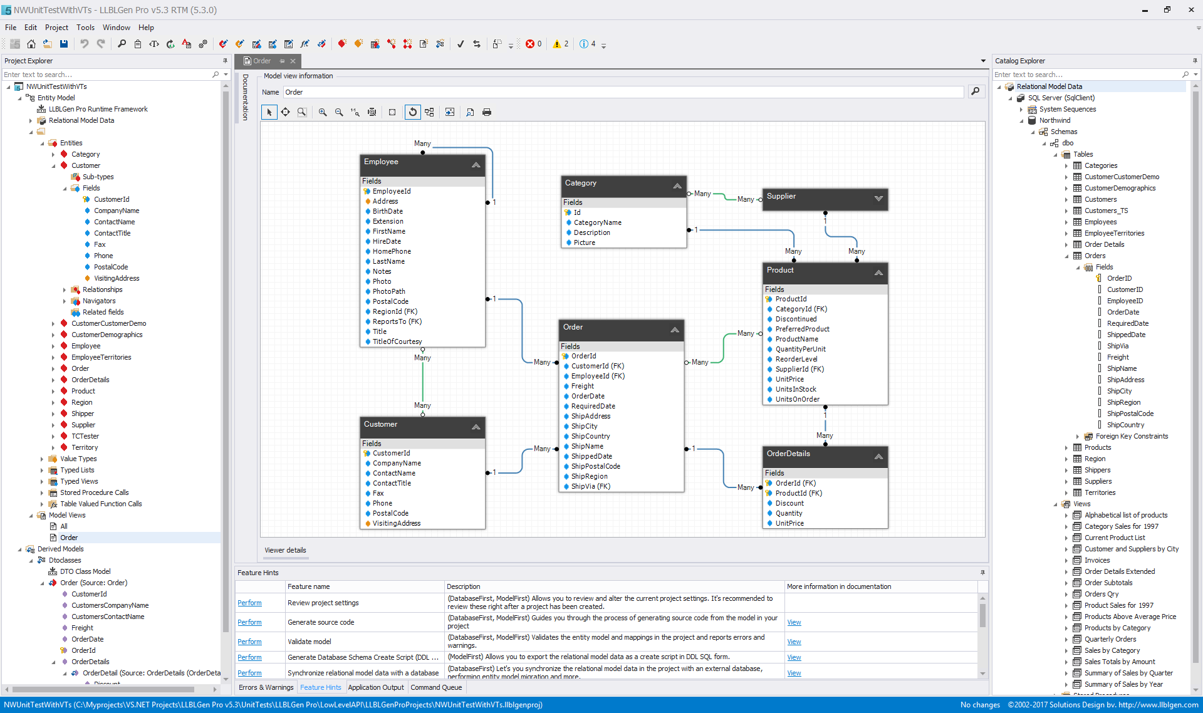Click the model view Name input field

(x=623, y=92)
